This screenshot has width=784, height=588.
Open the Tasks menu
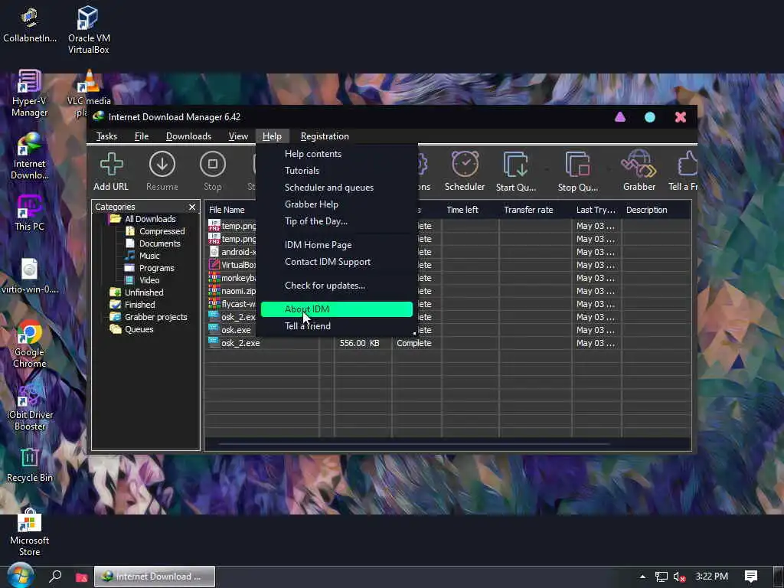coord(106,136)
